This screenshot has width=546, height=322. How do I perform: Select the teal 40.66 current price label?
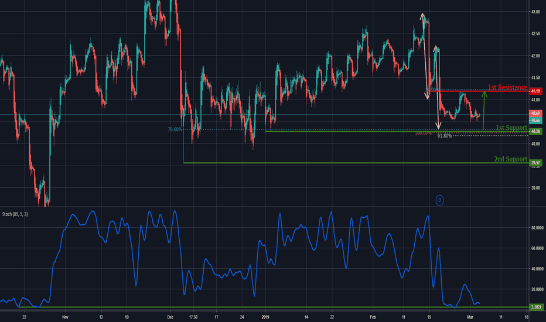[x=535, y=121]
